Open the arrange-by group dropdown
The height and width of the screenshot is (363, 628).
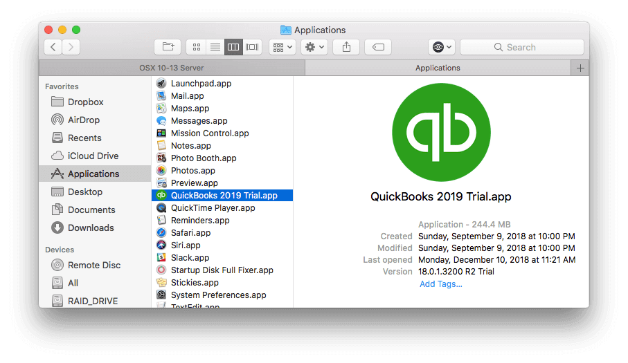pyautogui.click(x=282, y=47)
